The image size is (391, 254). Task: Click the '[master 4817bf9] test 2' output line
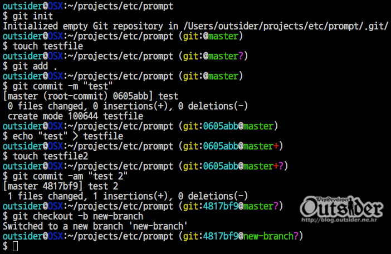[60, 186]
